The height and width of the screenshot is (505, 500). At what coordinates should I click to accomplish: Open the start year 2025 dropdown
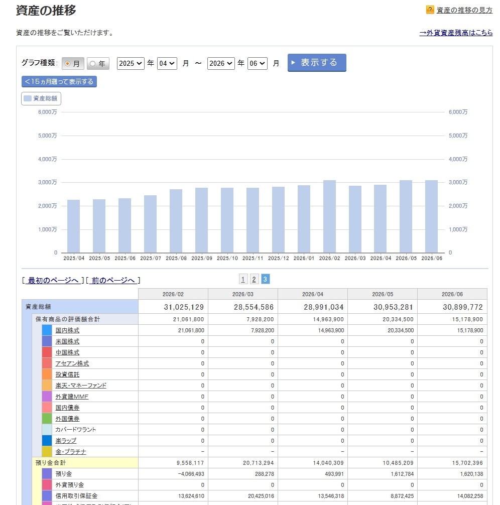131,63
